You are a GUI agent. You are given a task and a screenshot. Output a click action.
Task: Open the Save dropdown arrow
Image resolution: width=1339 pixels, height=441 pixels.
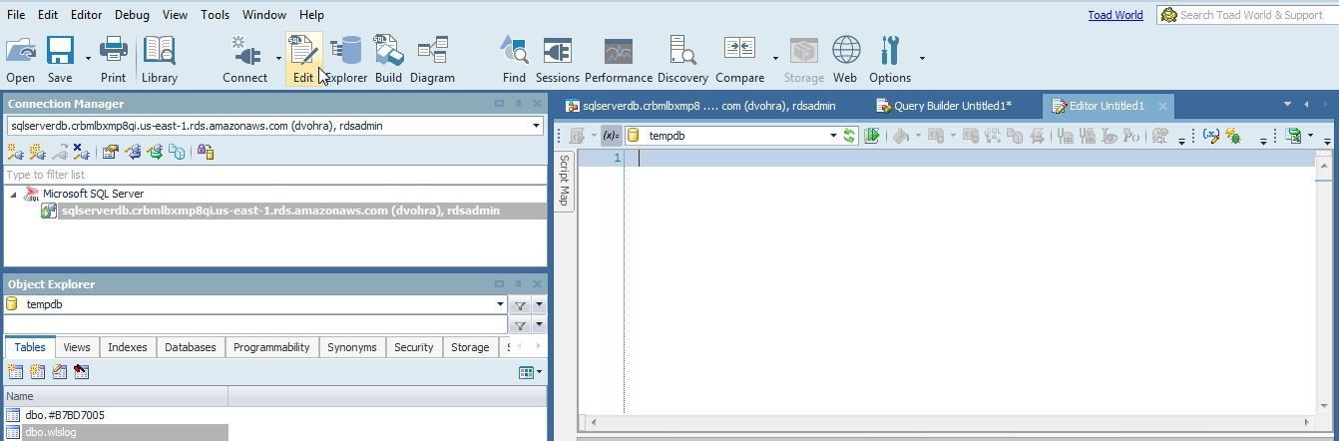(88, 59)
